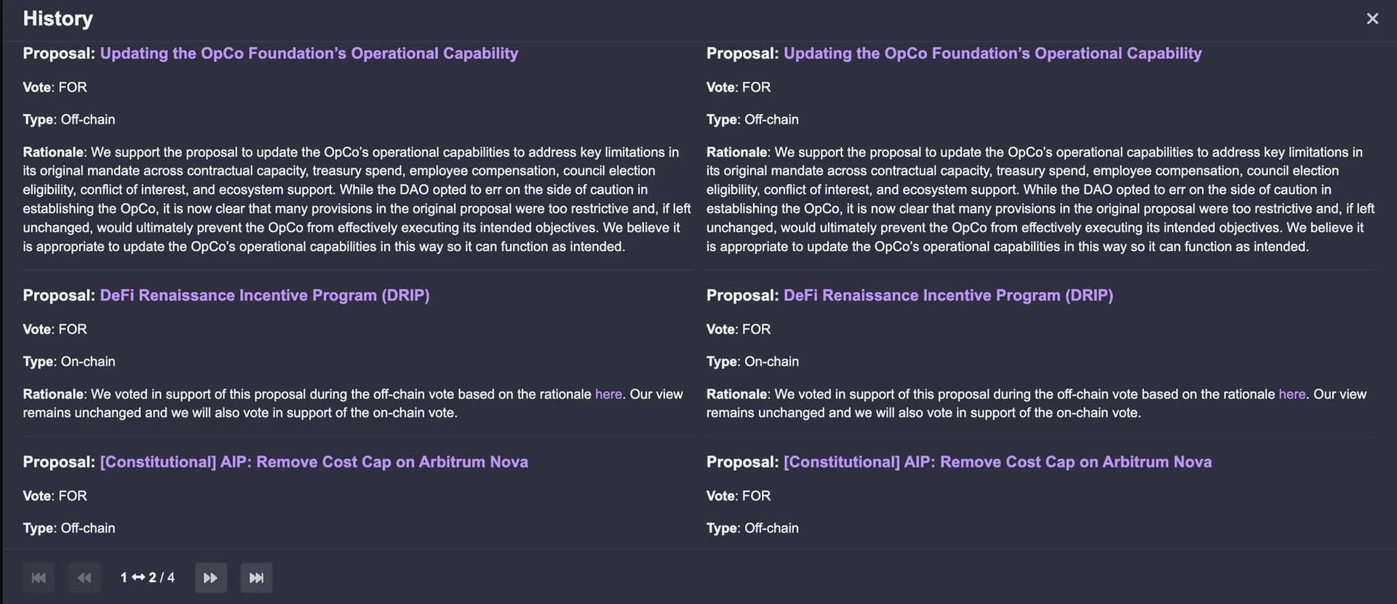This screenshot has height=604, width=1397.
Task: Click 'Type: On-chain' label in left column
Action: 69,362
